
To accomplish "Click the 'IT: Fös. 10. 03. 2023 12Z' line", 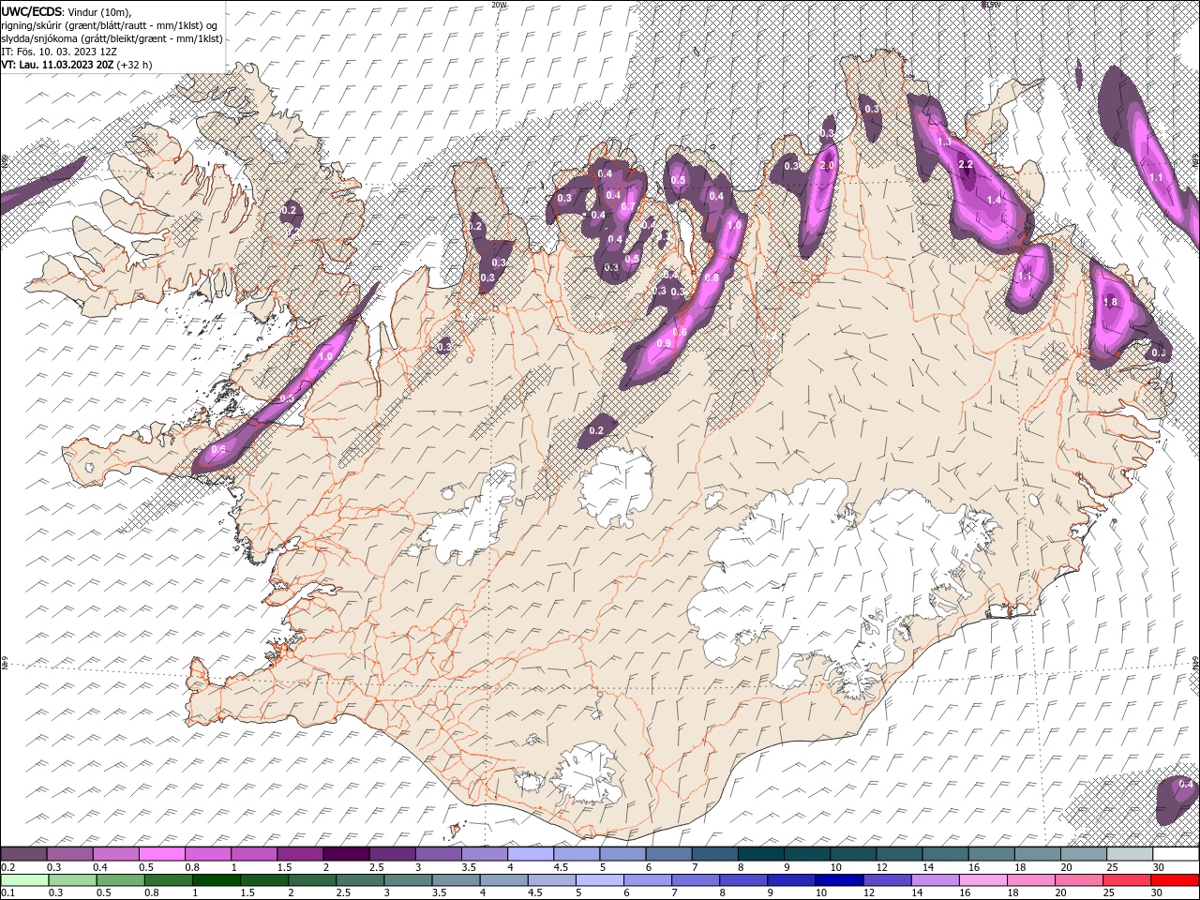I will click(x=59, y=52).
